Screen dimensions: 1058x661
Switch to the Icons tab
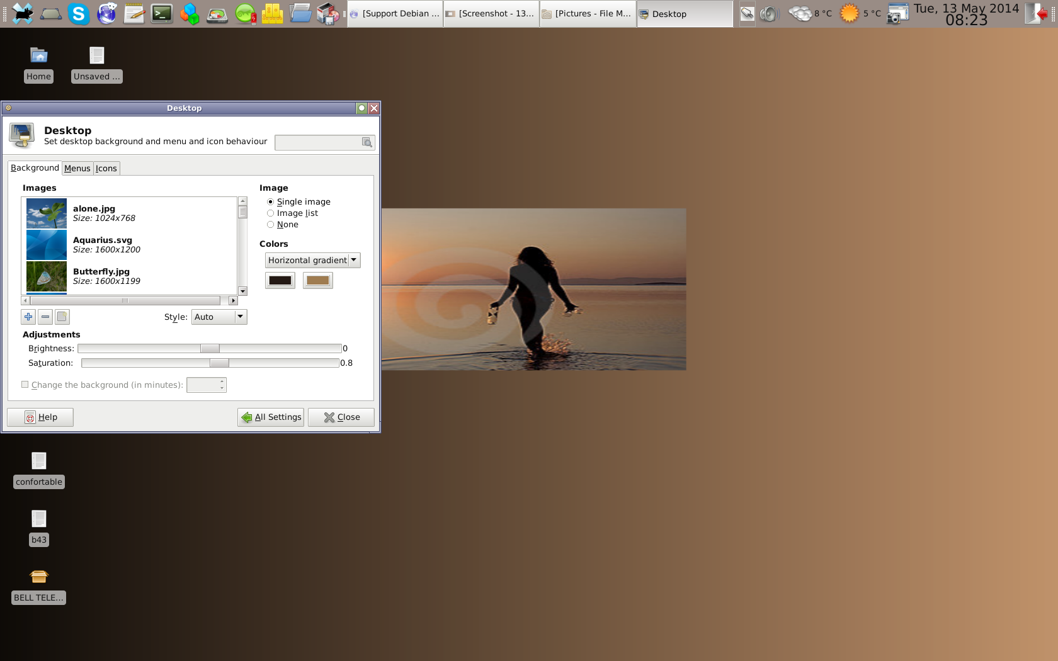pos(106,168)
